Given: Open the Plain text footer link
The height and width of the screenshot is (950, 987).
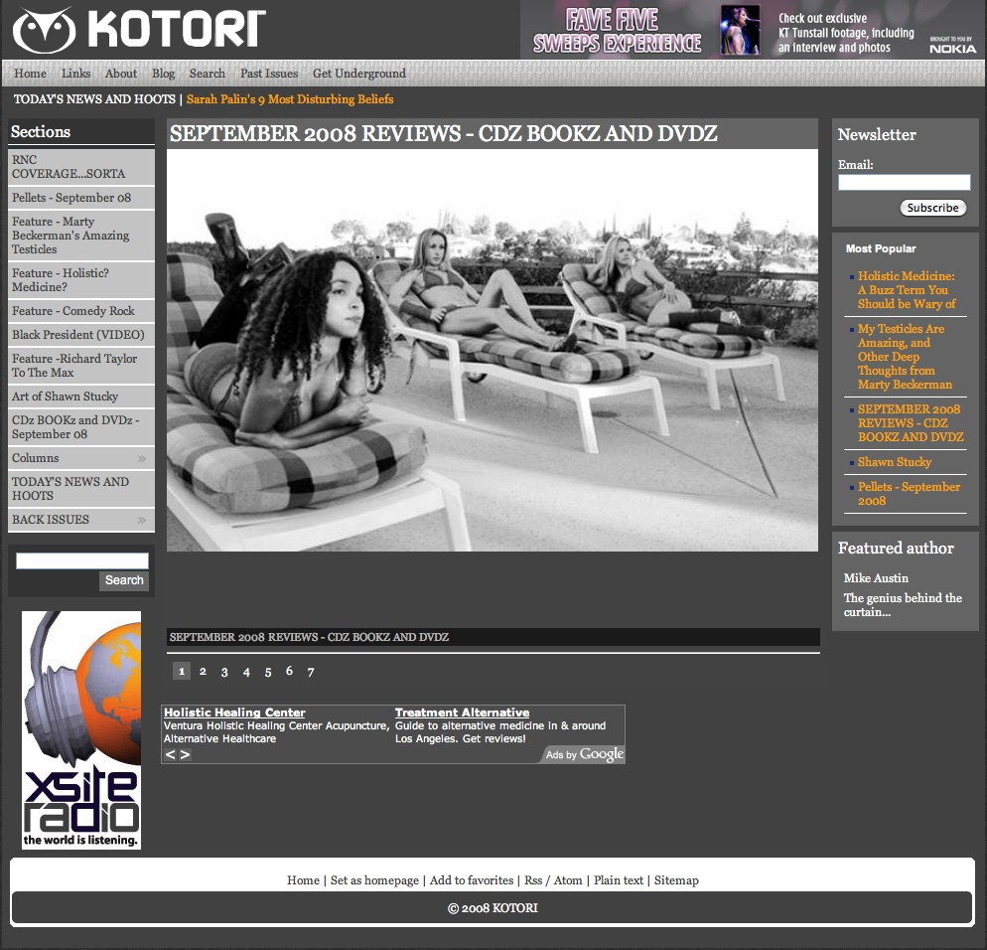Looking at the screenshot, I should pos(619,880).
